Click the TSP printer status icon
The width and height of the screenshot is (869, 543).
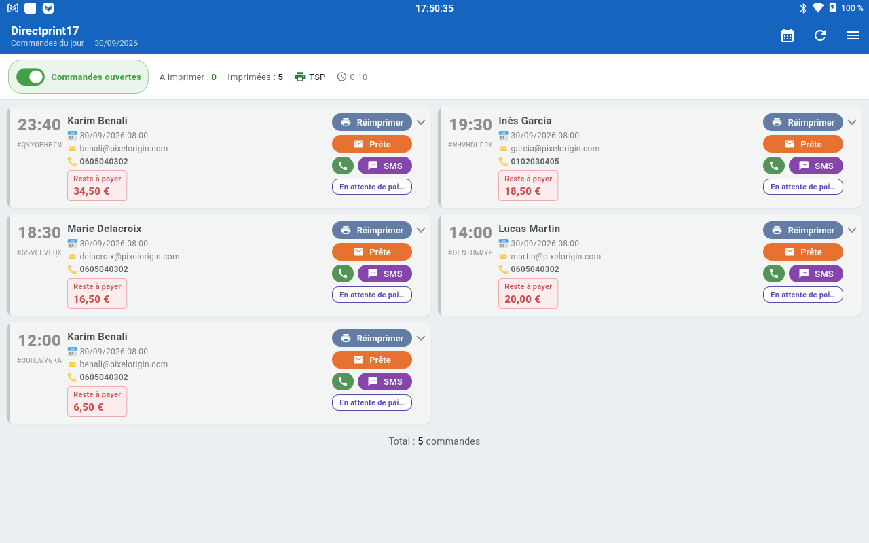(300, 77)
